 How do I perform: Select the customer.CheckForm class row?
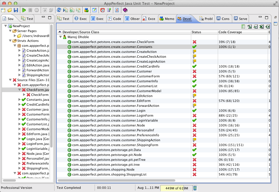[164, 42]
